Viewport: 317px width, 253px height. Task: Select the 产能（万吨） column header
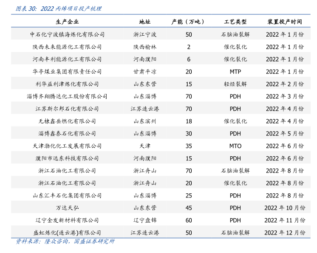pos(189,22)
